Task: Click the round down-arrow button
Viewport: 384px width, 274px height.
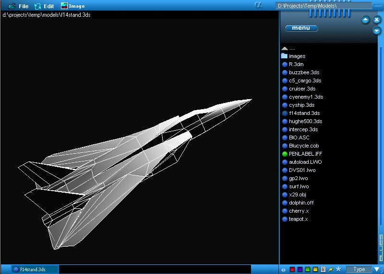Action: (377, 31)
